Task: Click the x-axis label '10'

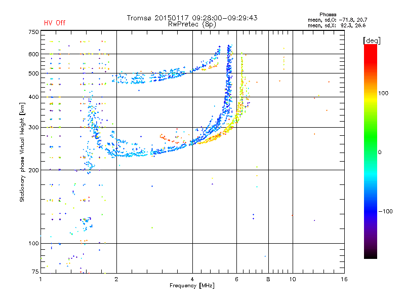Action: 293,279
